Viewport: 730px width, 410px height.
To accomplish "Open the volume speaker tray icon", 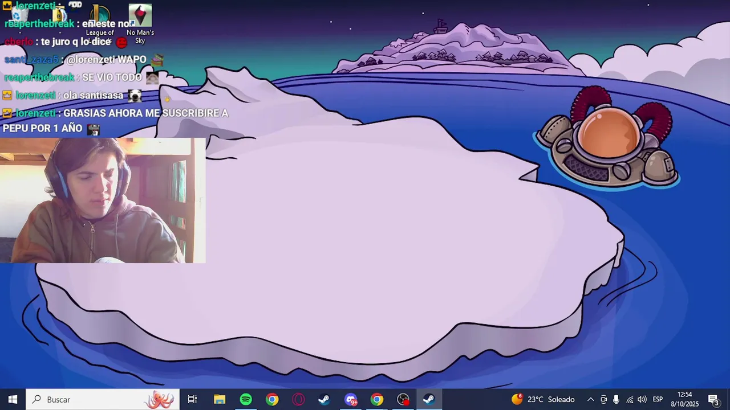I will (642, 399).
